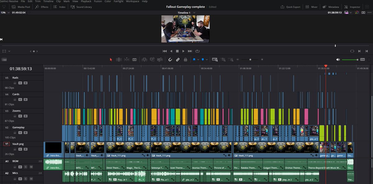The width and height of the screenshot is (373, 184).
Task: Open the Playback menu
Action: (x=86, y=2)
